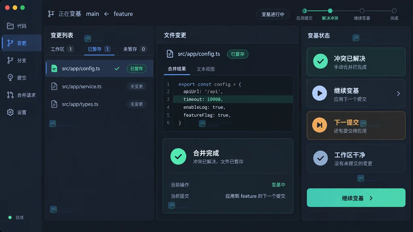413x232 pixels.
Task: Click the 继续变基 progress step
Action: click(x=362, y=14)
